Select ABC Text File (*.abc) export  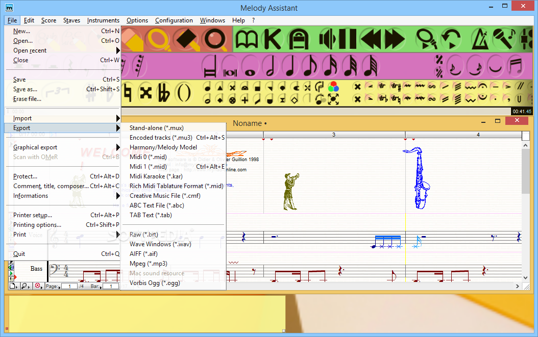(x=173, y=205)
